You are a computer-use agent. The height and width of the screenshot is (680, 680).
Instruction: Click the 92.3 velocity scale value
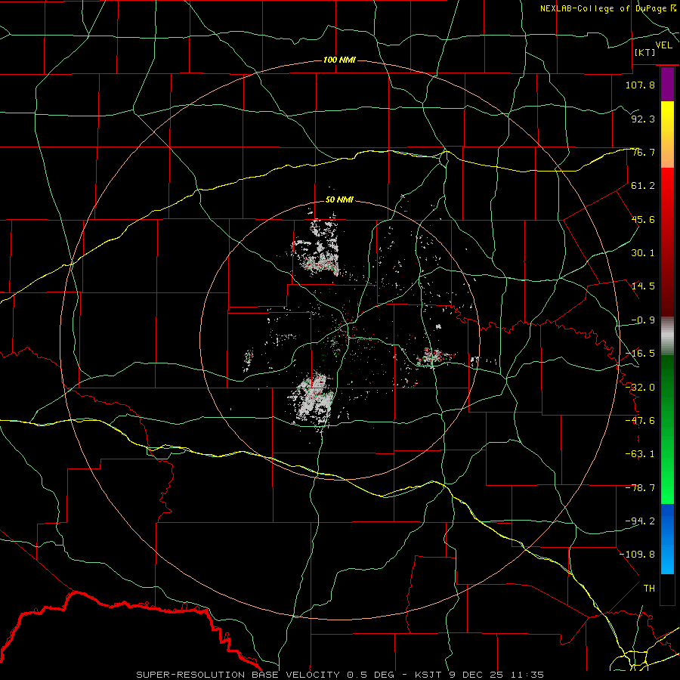point(643,119)
